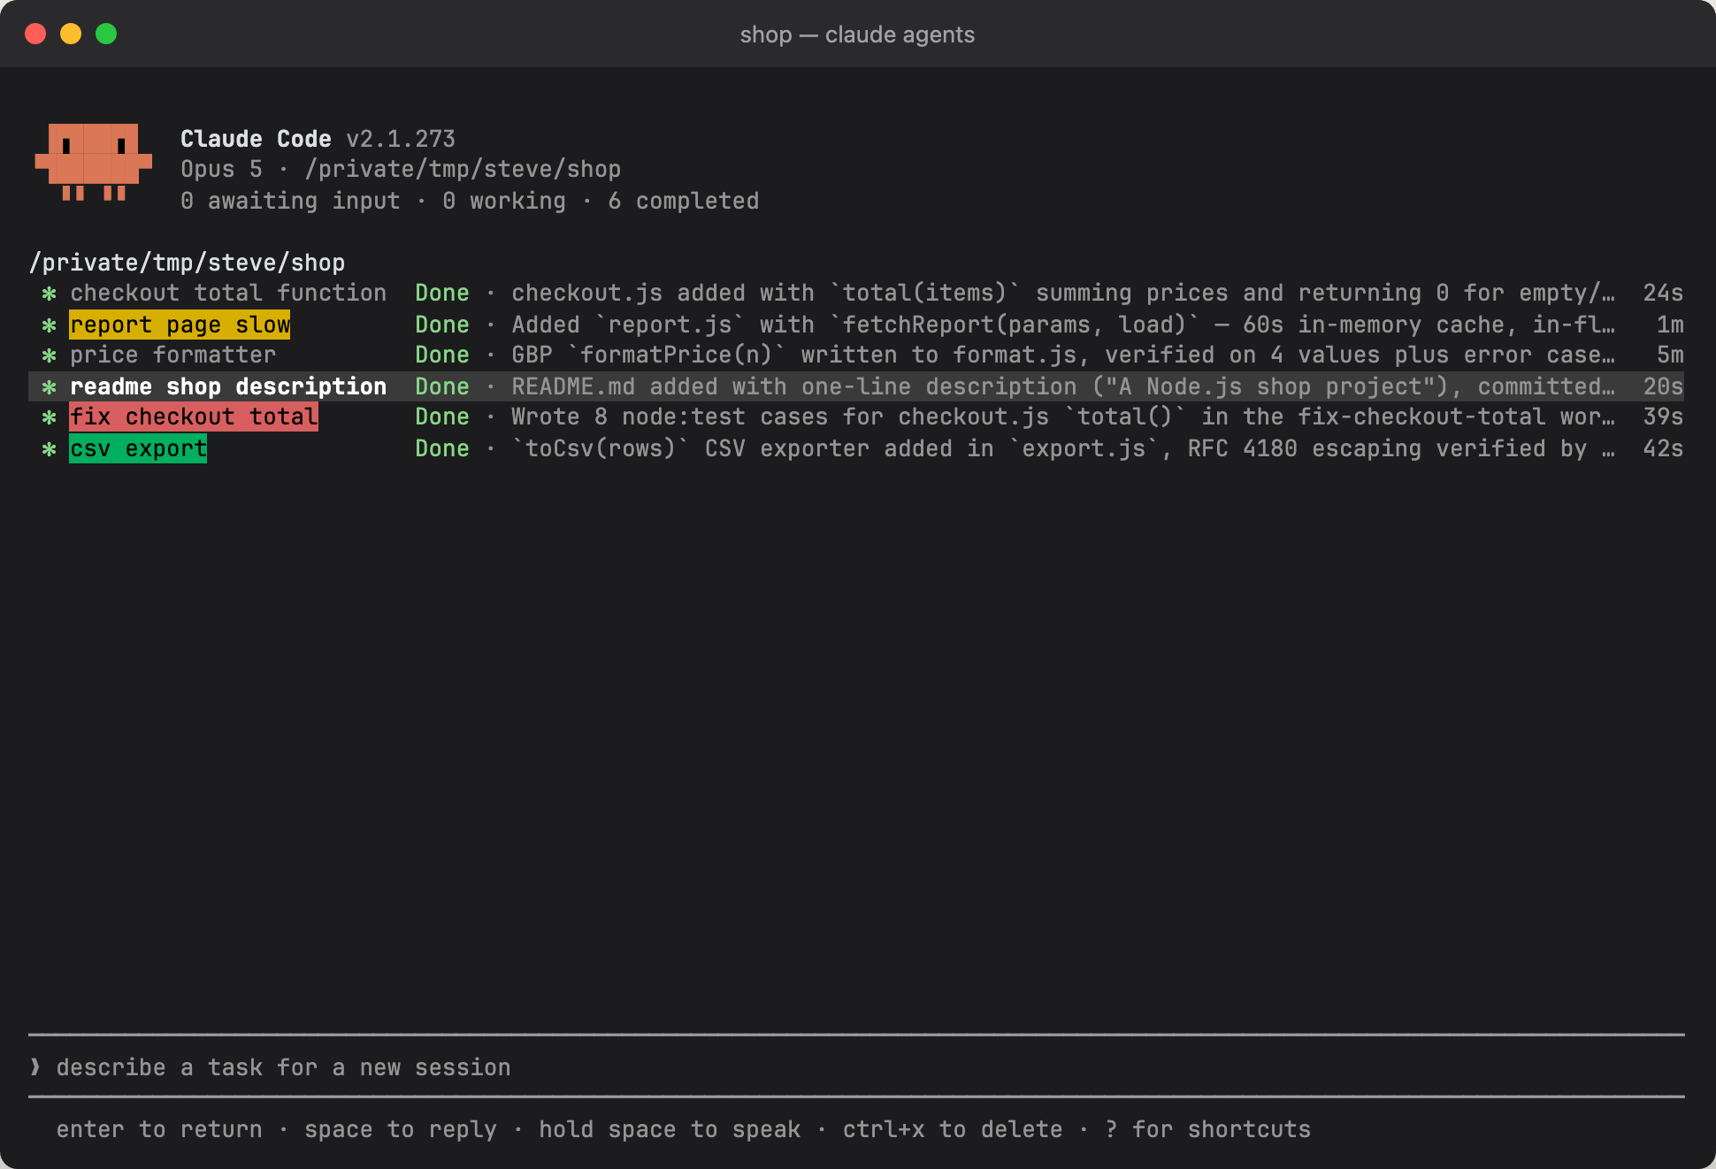The image size is (1716, 1169).
Task: Open the readme shop description session
Action: (856, 386)
